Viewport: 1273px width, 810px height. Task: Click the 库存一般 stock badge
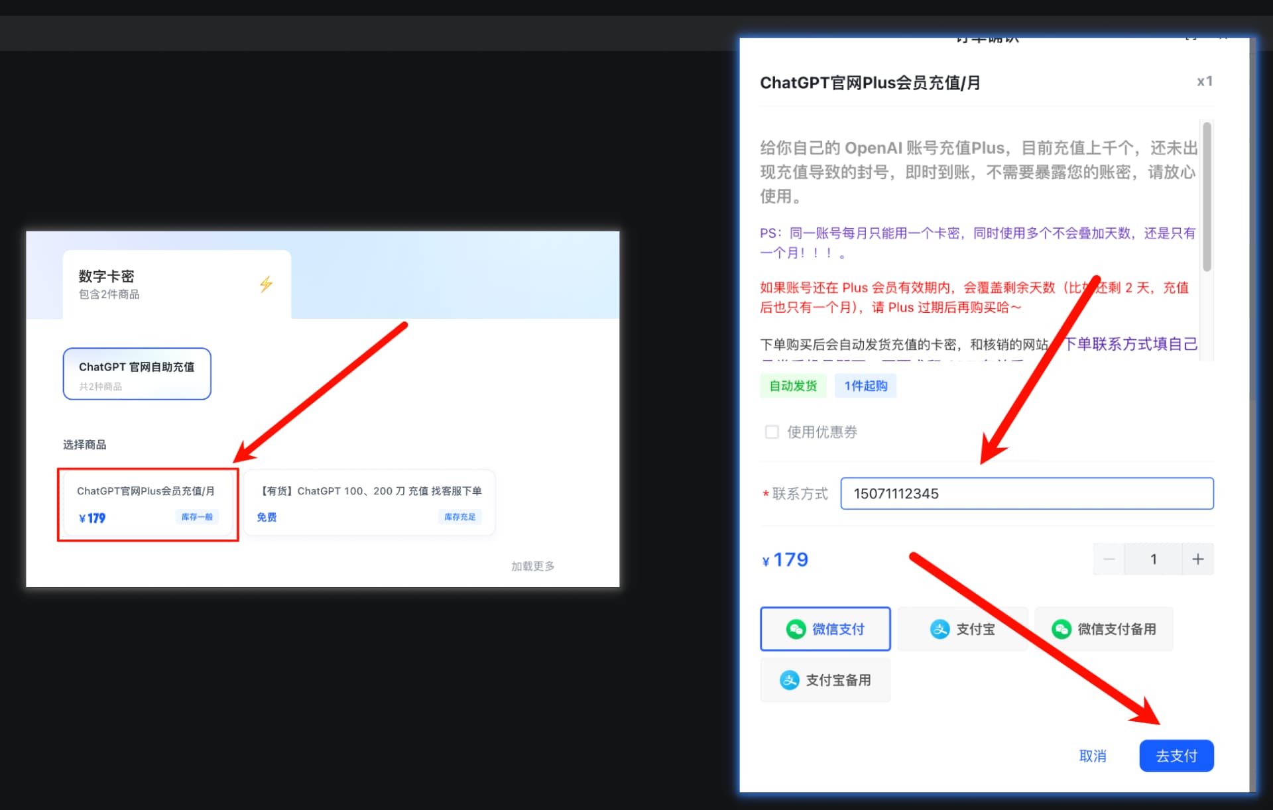click(197, 517)
